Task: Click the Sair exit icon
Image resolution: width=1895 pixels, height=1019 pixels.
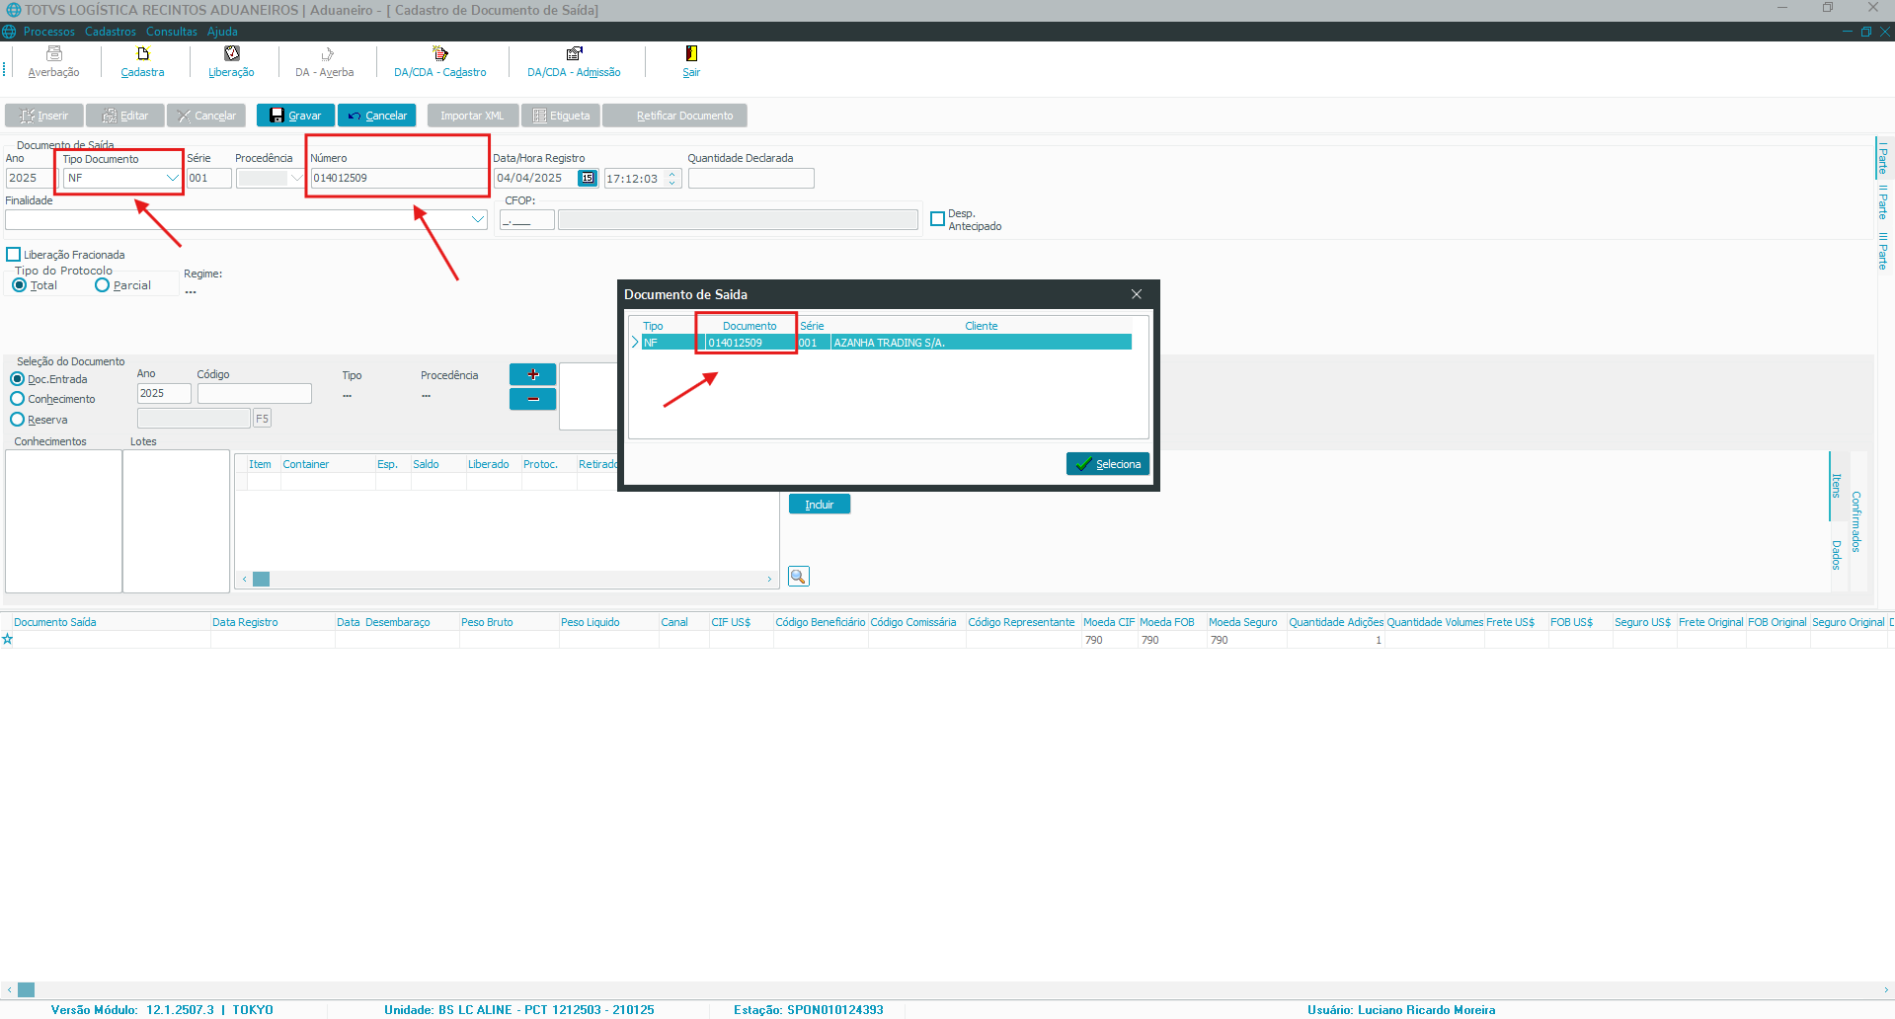Action: tap(691, 61)
